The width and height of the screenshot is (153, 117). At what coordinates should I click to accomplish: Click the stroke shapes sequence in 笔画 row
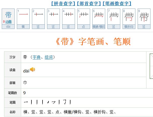coord(47,102)
